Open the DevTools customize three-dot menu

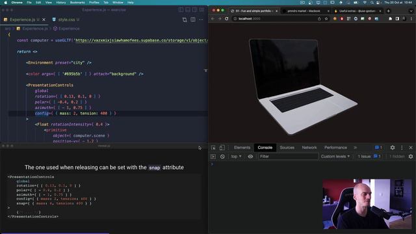tap(402, 148)
